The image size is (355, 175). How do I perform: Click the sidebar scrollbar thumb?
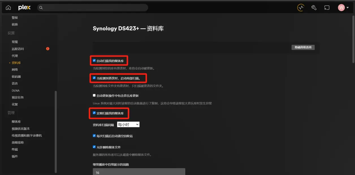[56, 131]
